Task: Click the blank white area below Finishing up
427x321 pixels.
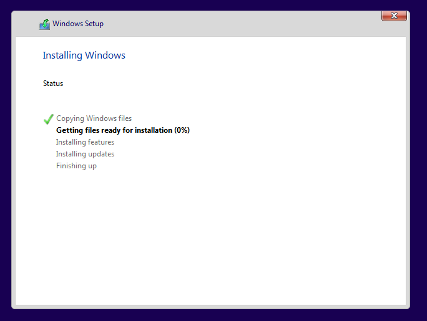Action: click(210, 236)
